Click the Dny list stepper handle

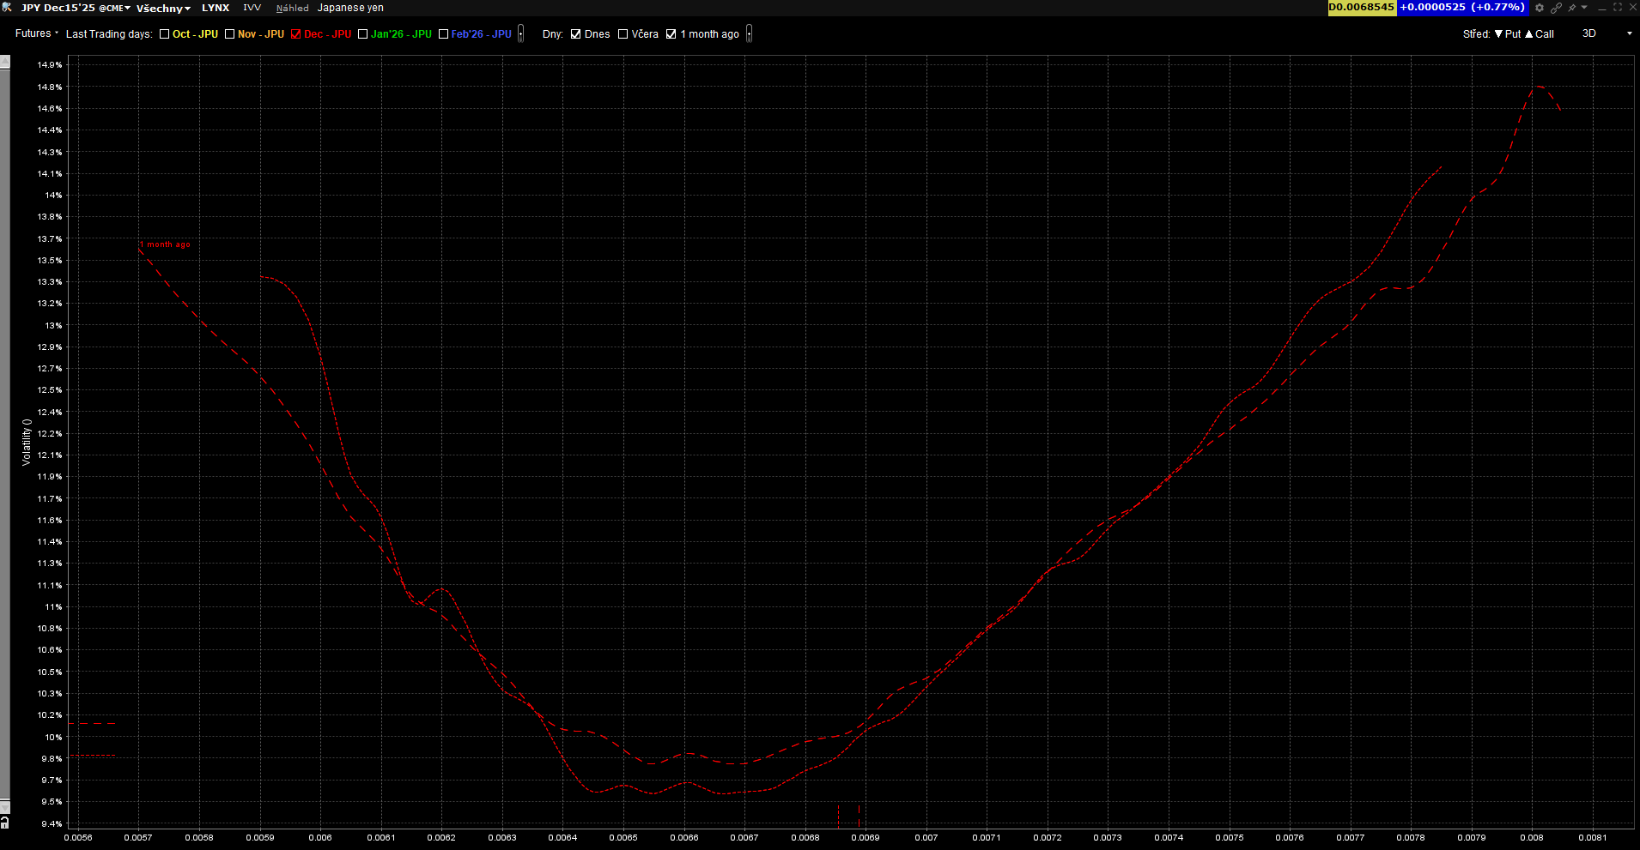click(750, 34)
